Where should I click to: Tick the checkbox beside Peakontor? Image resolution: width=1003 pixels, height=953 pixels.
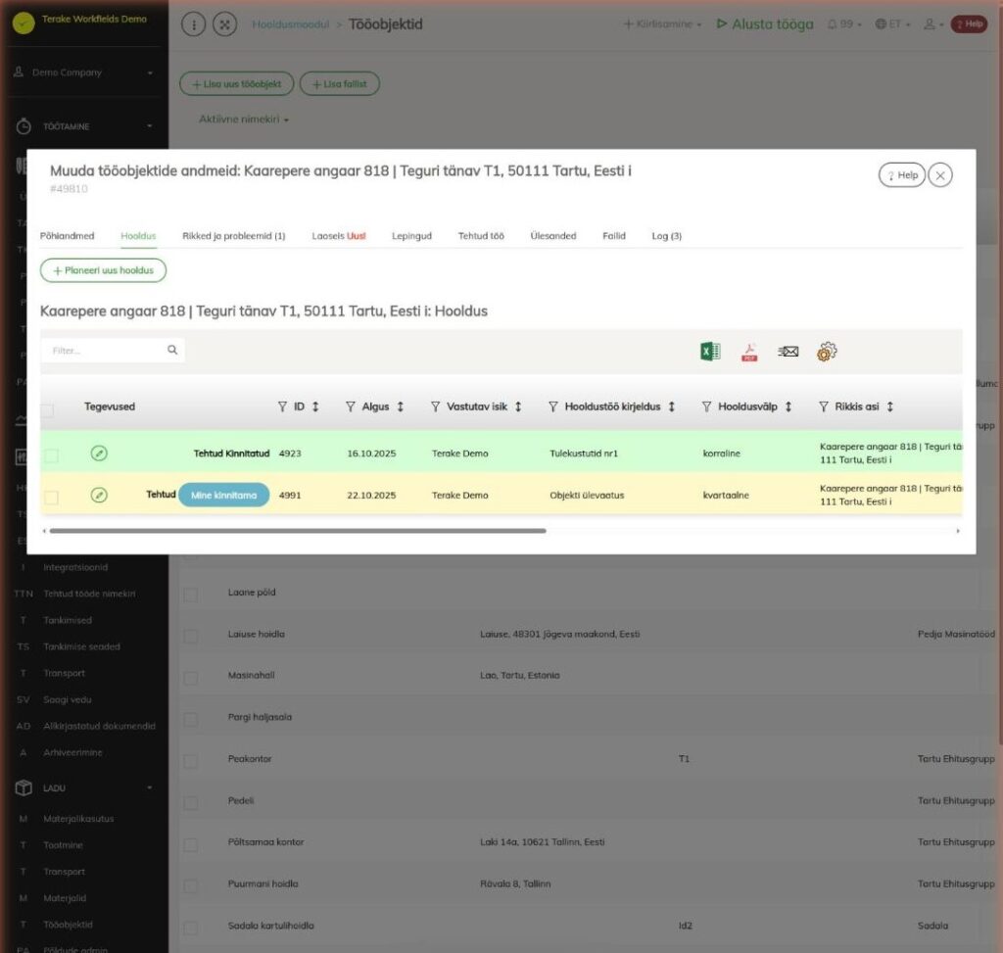(x=191, y=760)
